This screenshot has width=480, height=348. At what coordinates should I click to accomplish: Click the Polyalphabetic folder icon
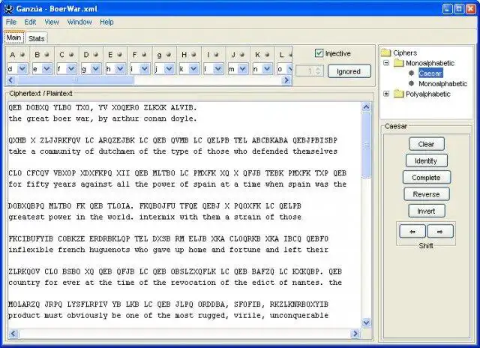(x=399, y=94)
